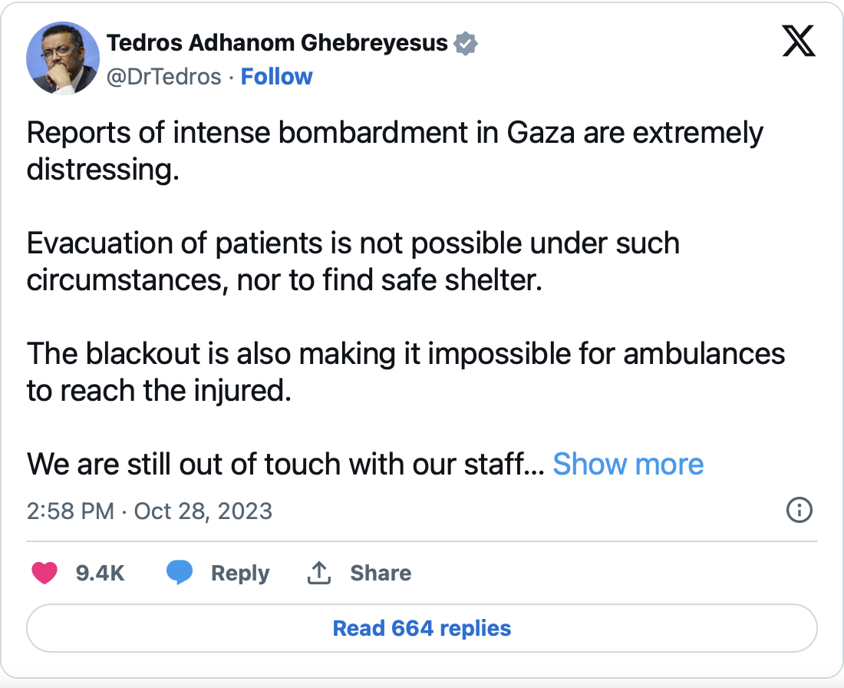Open the 2:58 PM Oct 28, 2023 timestamp
This screenshot has width=844, height=688.
[x=150, y=511]
